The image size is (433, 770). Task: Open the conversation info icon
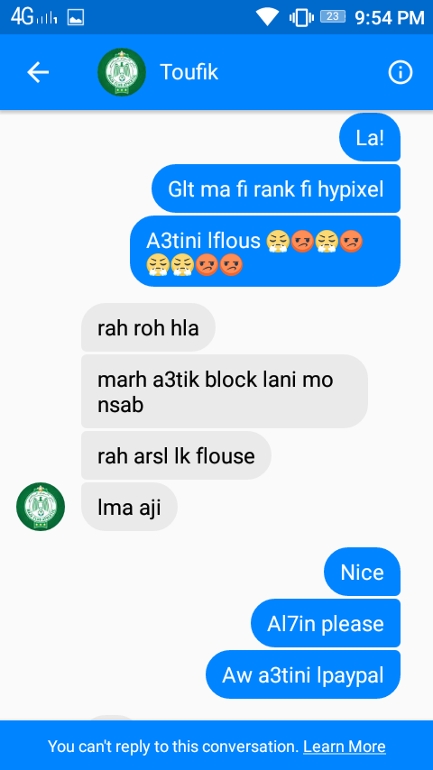pyautogui.click(x=400, y=73)
